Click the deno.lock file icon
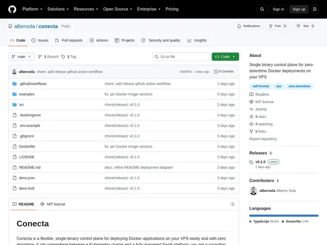This screenshot has width=327, height=245. tap(14, 188)
